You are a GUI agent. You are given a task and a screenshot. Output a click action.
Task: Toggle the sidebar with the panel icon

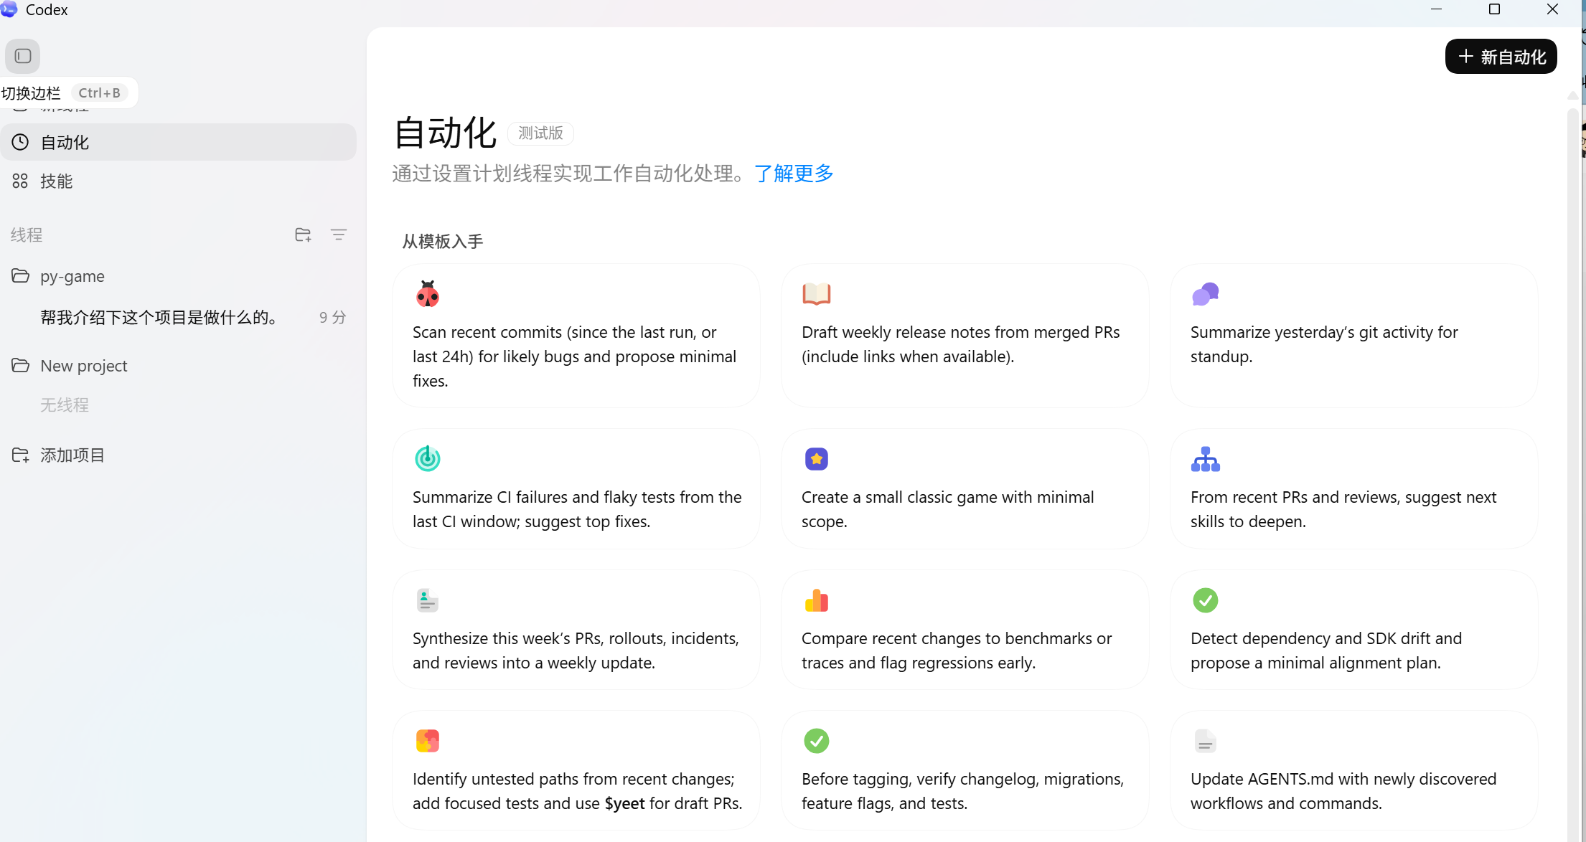click(23, 56)
